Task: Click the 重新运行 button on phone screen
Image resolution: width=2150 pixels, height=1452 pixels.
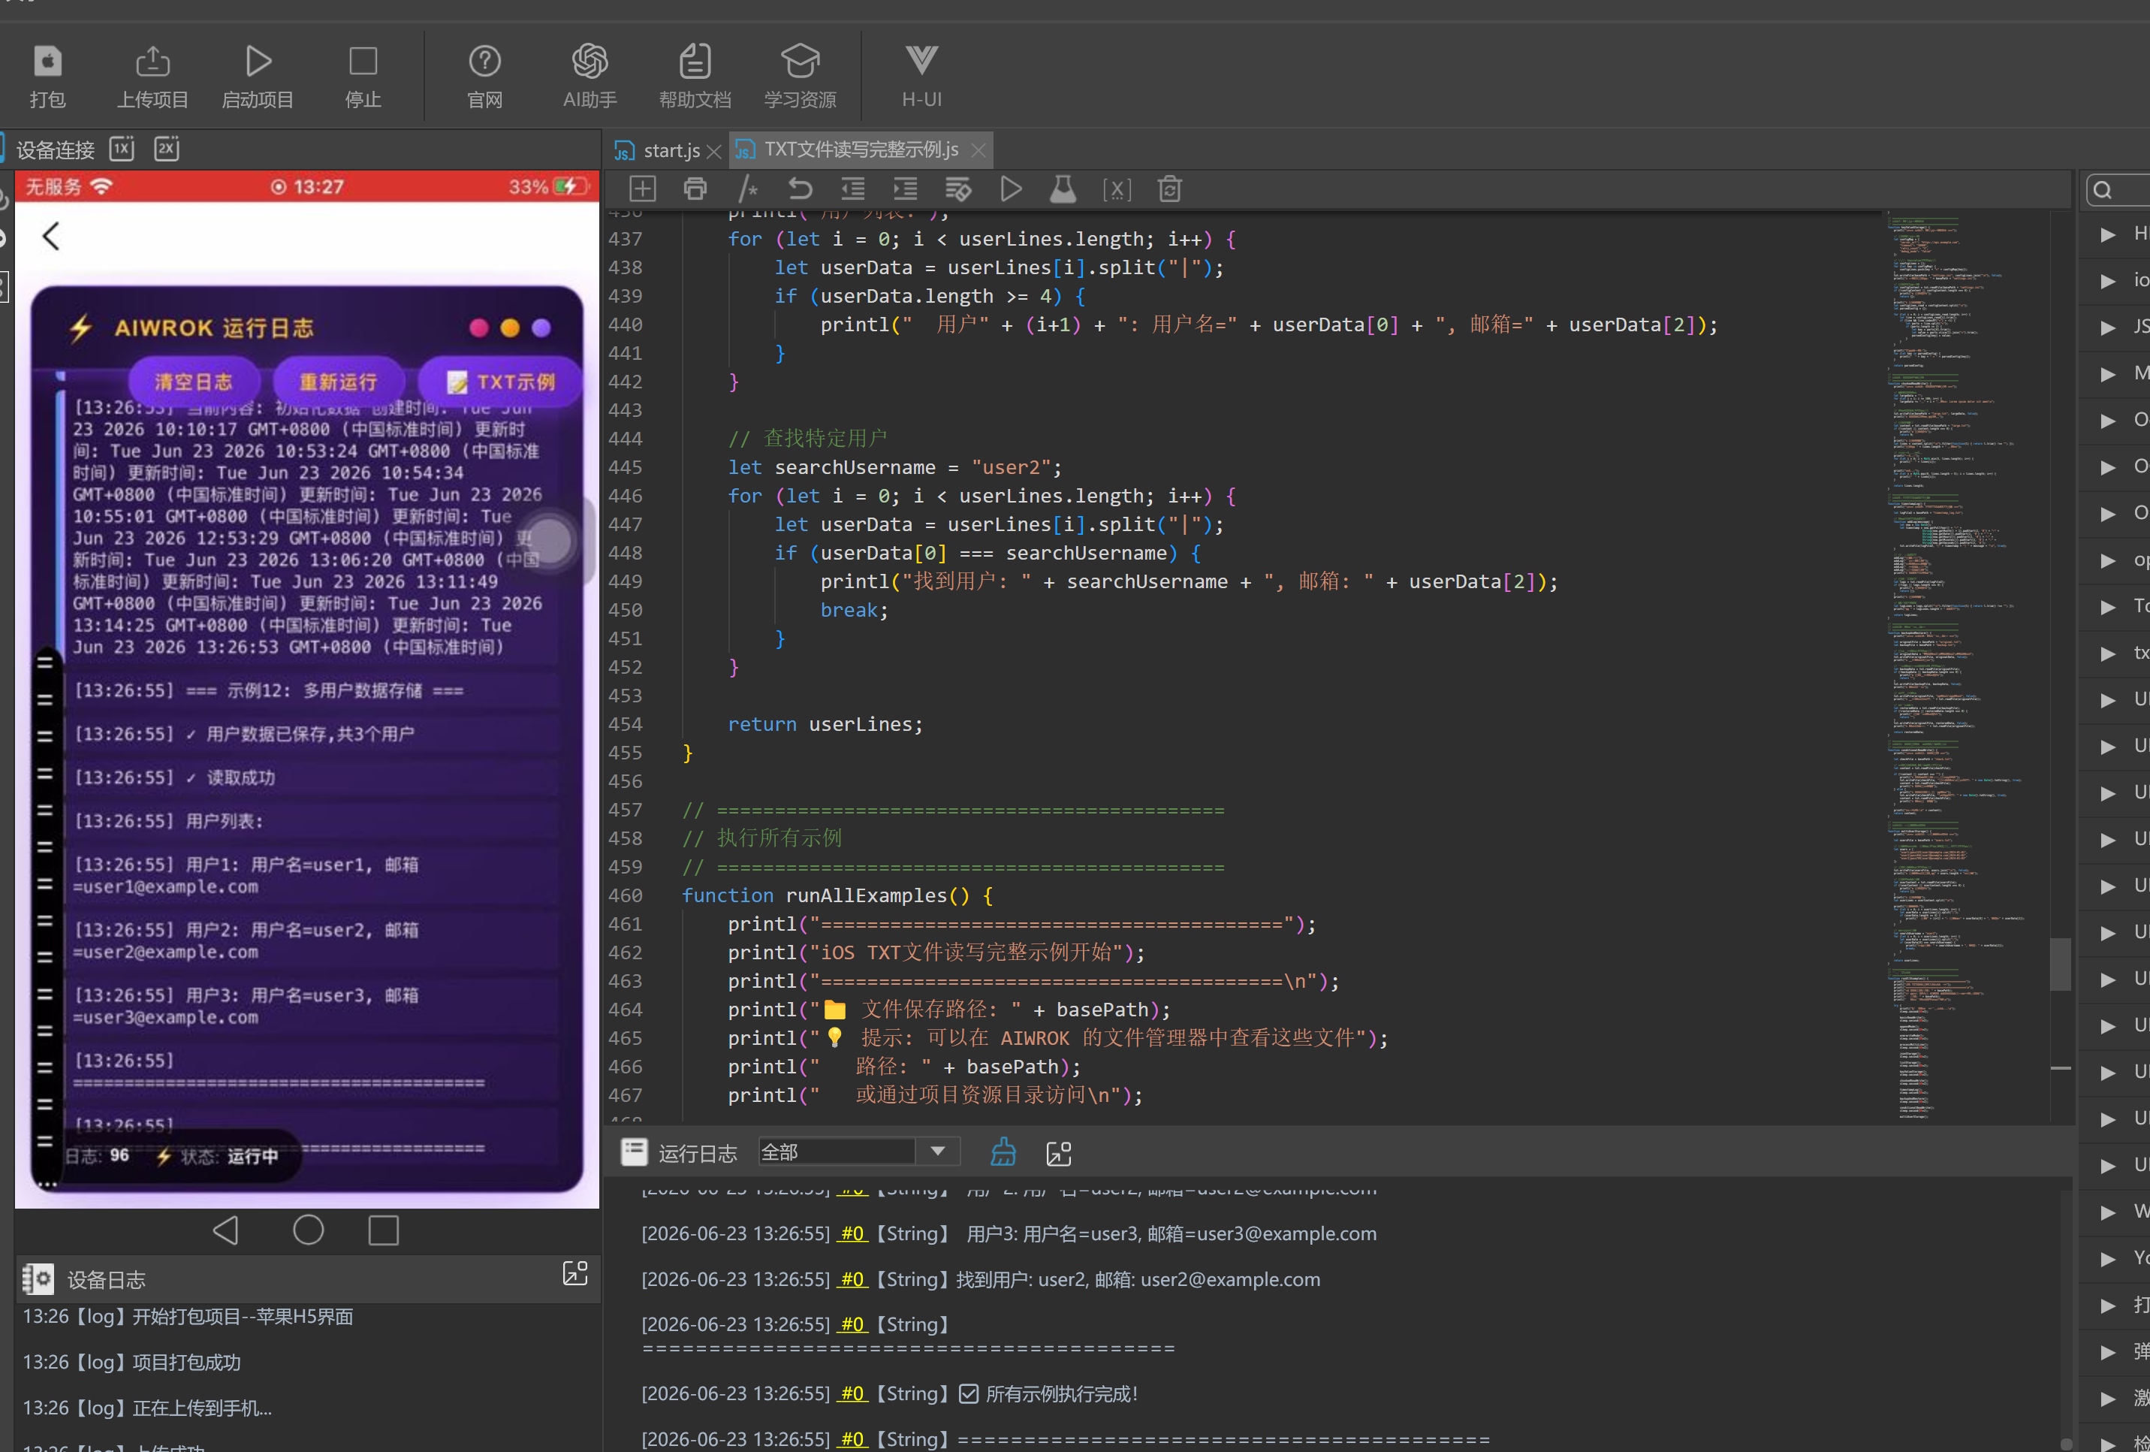Action: click(x=338, y=382)
